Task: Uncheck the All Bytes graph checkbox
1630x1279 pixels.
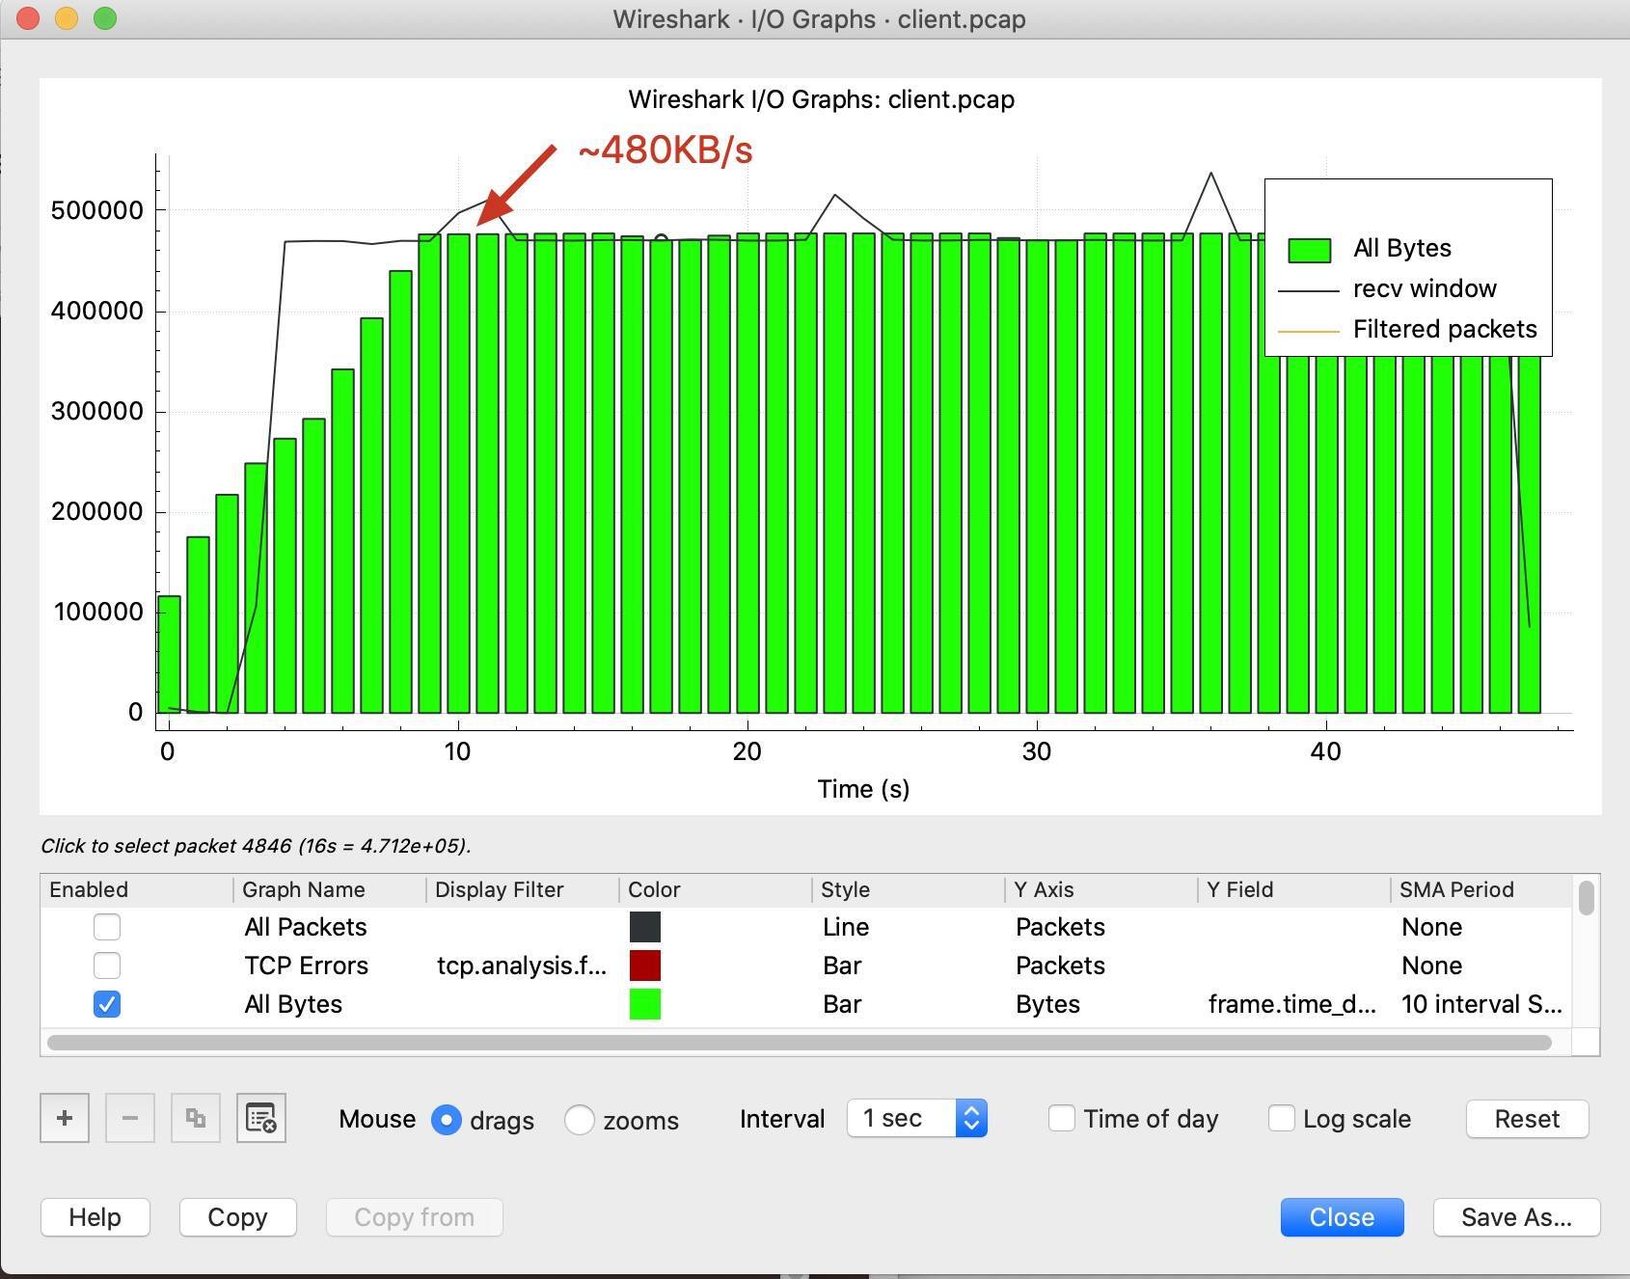Action: (x=107, y=1004)
